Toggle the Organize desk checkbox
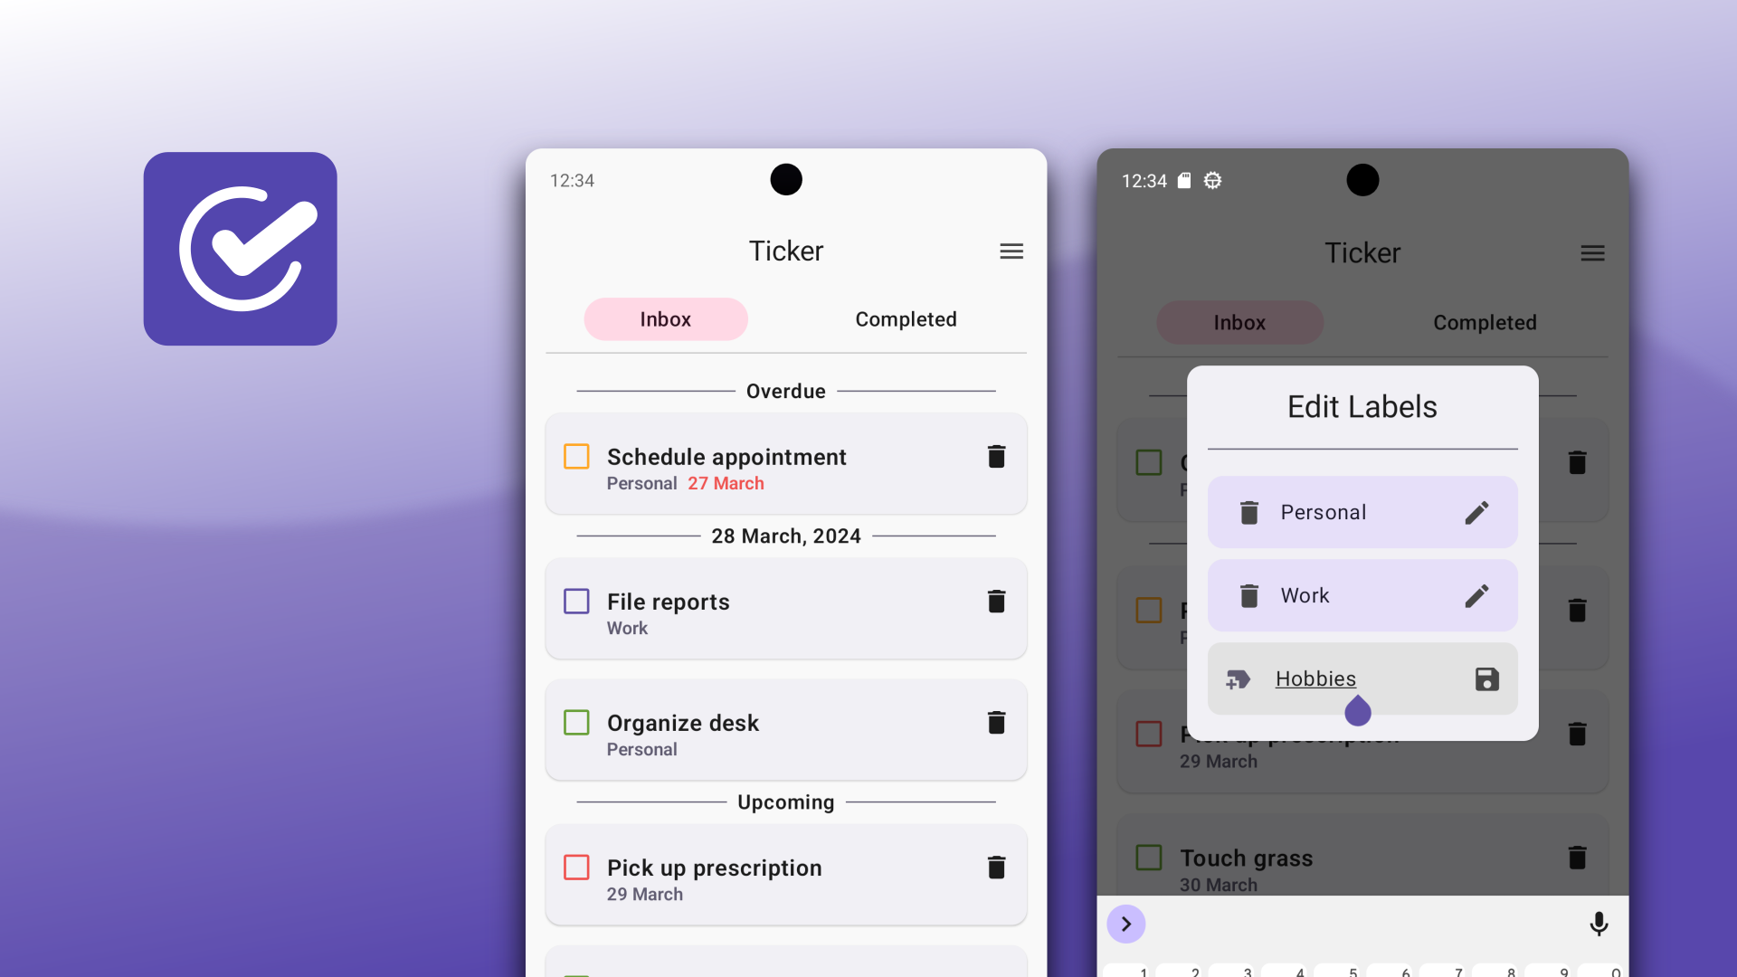 [x=576, y=722]
